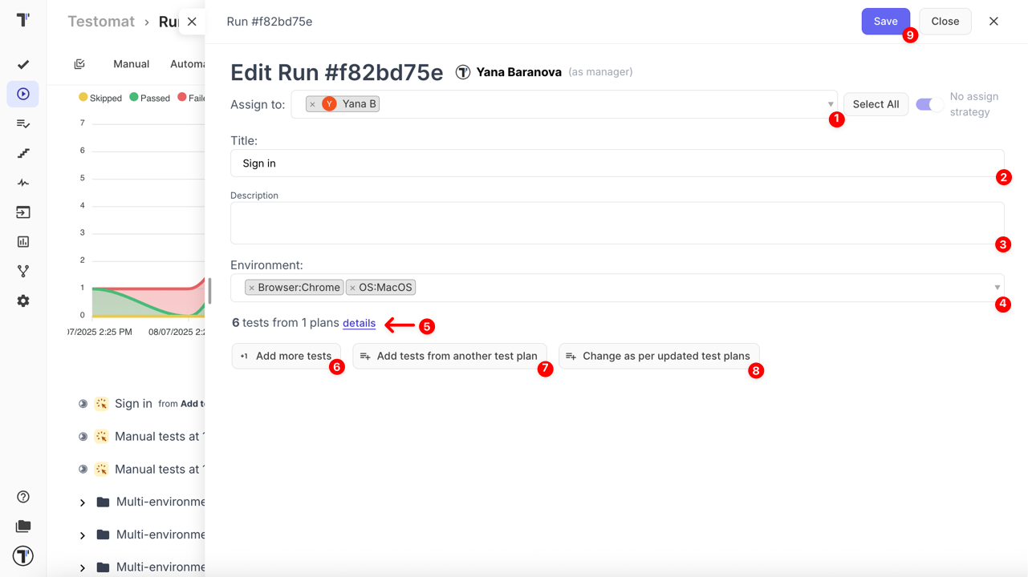Open the Pulse activity icon in sidebar
1028x577 pixels.
tap(23, 183)
